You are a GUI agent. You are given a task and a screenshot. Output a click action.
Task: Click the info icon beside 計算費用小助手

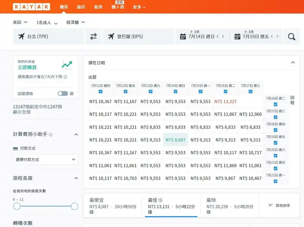[50, 134]
